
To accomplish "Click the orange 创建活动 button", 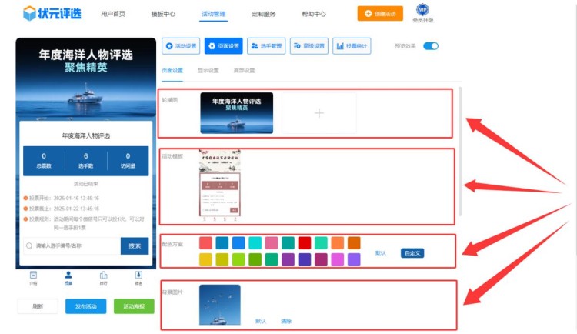I will 379,14.
